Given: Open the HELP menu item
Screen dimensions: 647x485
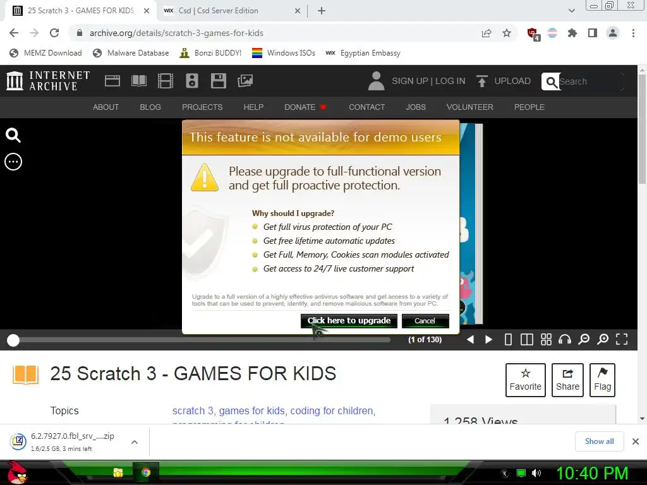Looking at the screenshot, I should tap(253, 107).
